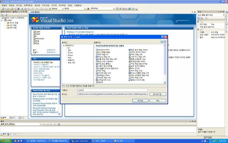Open the HelloWorld recent project link
228x143 pixels.
[x=40, y=39]
